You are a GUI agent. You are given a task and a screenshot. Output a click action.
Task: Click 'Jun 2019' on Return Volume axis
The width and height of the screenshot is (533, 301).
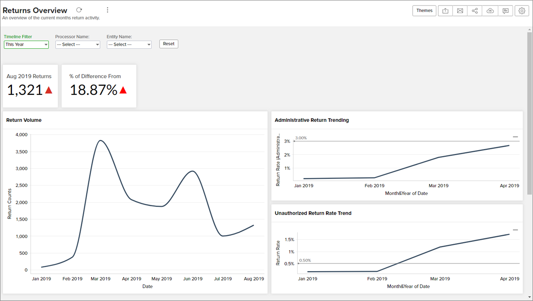tap(193, 279)
